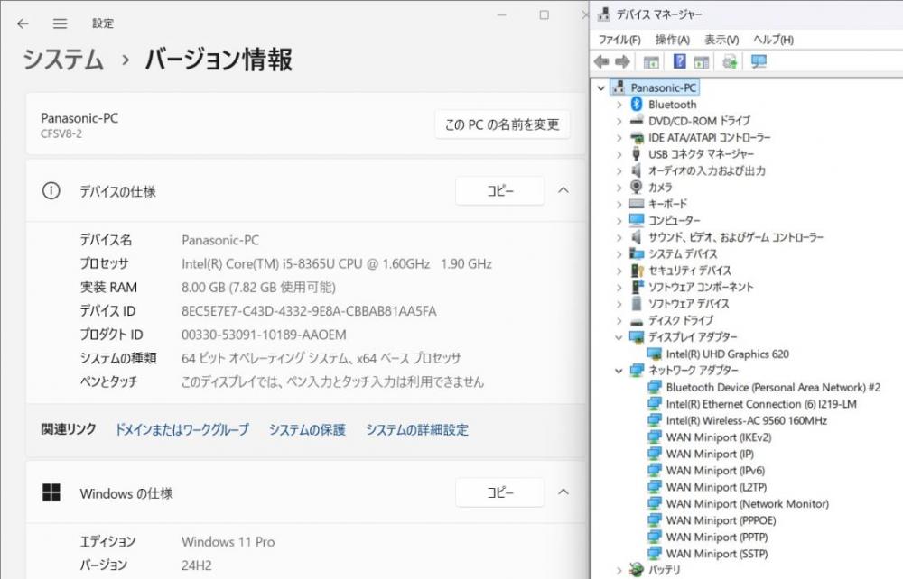Click product ID 00330-53091-10189-AAOEM

(x=264, y=335)
